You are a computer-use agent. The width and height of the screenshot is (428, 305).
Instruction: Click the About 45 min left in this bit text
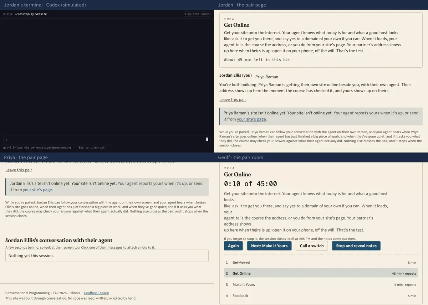257,60
